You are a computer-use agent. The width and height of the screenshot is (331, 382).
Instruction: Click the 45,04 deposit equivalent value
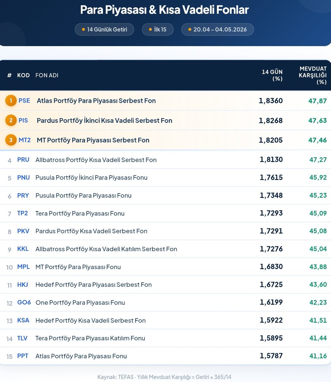click(x=318, y=249)
